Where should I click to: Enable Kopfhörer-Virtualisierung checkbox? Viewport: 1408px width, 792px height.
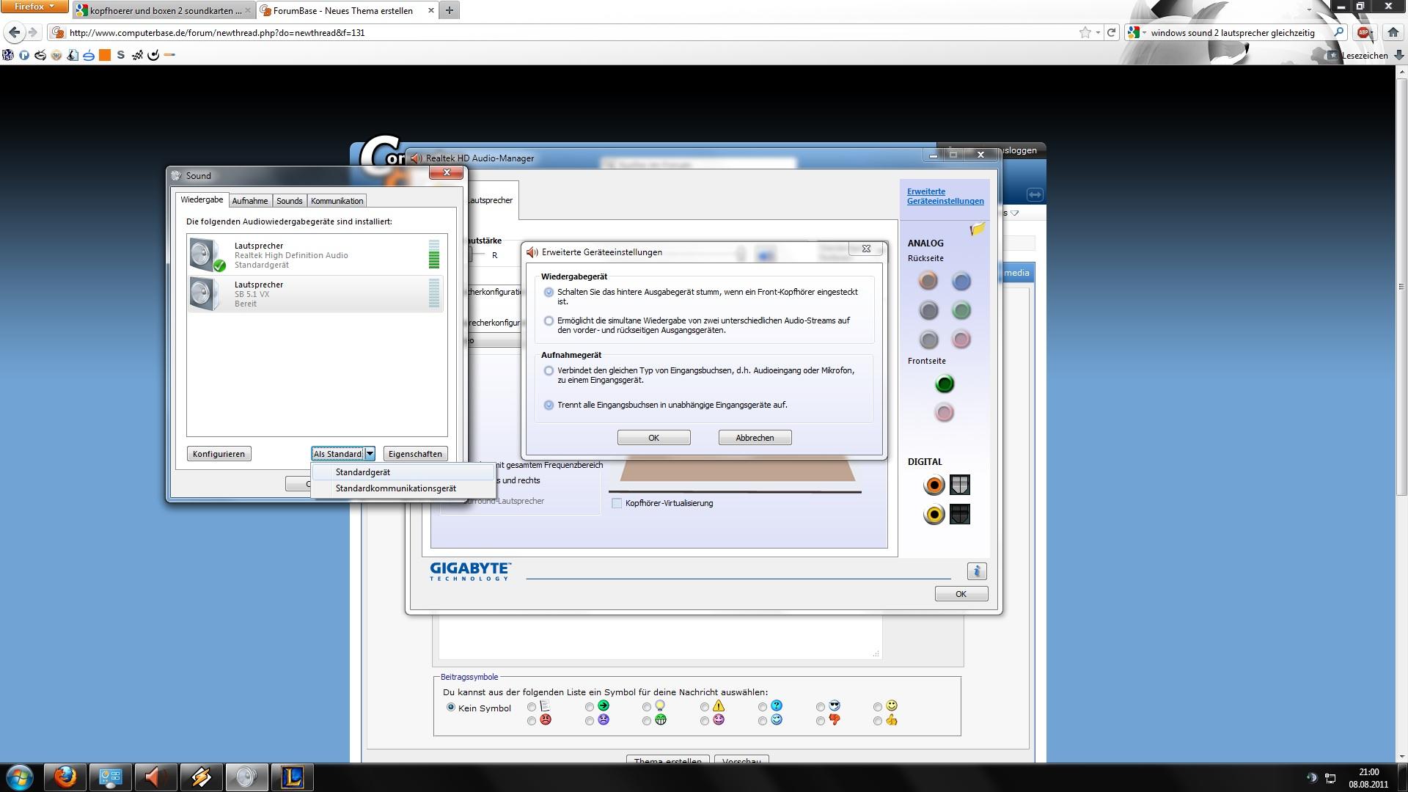pos(617,503)
